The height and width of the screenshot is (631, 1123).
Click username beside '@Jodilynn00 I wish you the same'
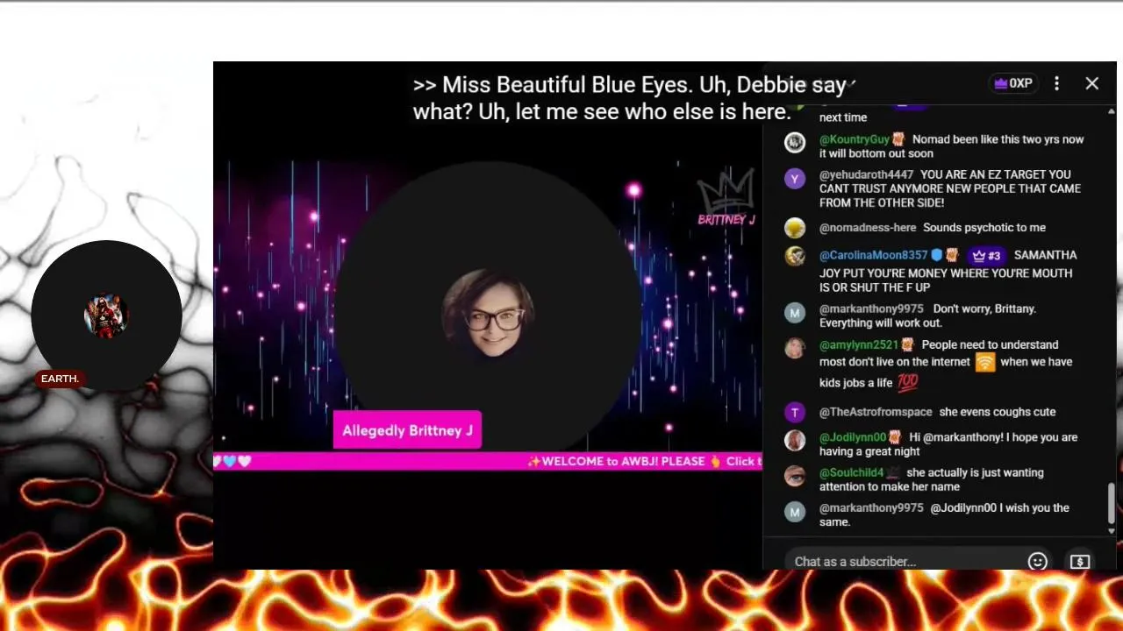pos(871,507)
